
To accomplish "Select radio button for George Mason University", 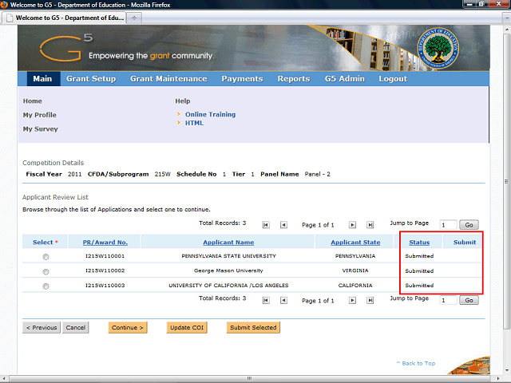I will click(46, 271).
